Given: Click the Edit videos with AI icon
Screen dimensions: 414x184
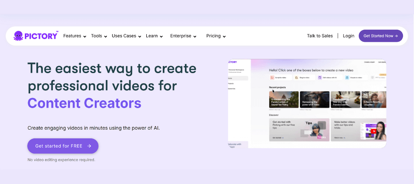Looking at the screenshot, I should (x=320, y=78).
